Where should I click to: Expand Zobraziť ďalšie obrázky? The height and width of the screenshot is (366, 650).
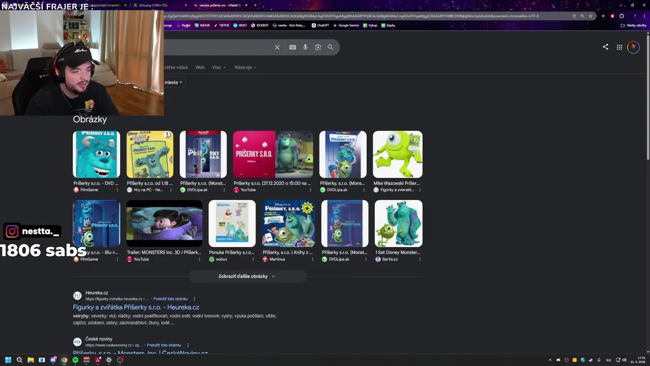[247, 277]
